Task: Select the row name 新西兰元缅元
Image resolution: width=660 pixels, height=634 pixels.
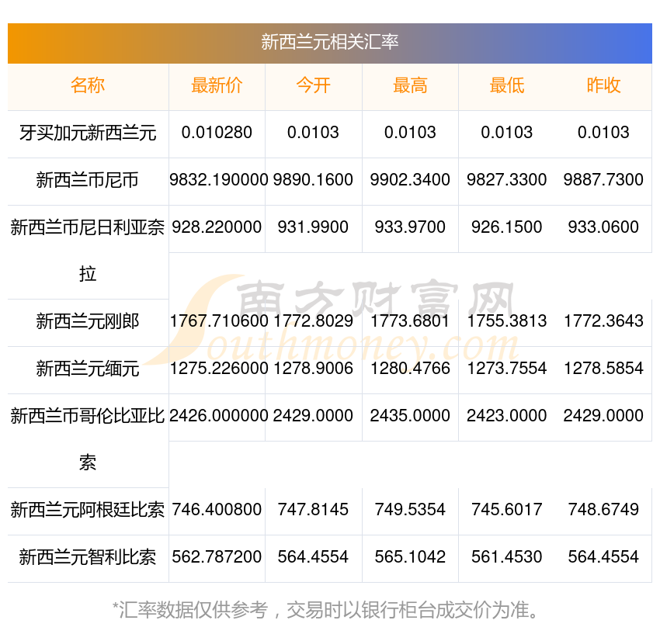Action: point(88,369)
